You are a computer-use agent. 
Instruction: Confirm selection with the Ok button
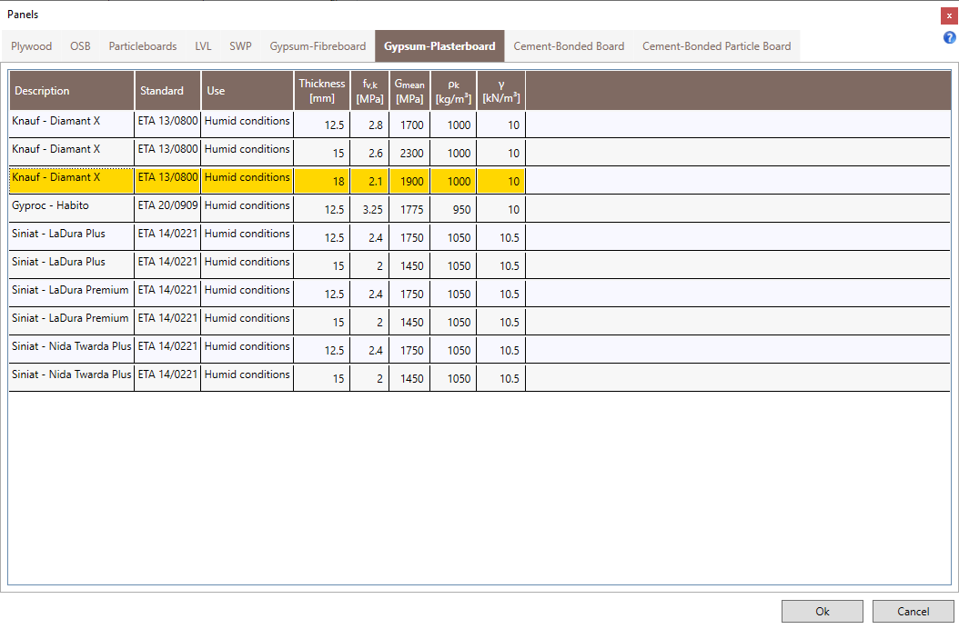point(822,611)
